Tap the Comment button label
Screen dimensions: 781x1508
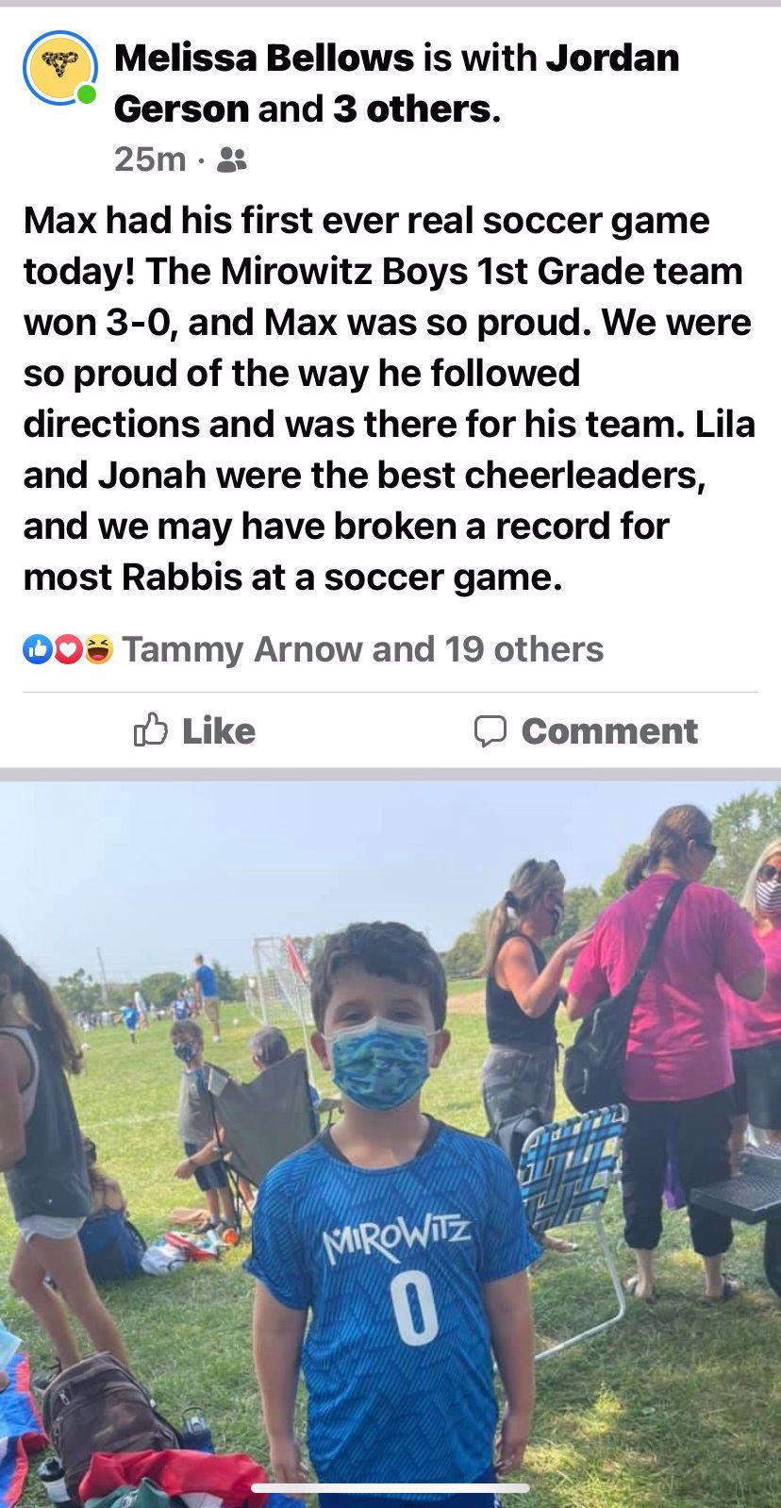click(609, 730)
